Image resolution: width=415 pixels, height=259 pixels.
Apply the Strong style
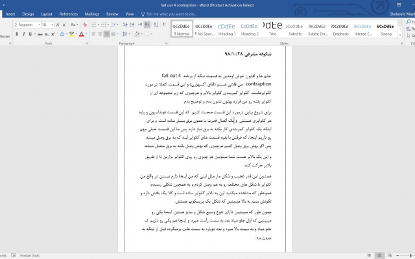tap(386, 28)
